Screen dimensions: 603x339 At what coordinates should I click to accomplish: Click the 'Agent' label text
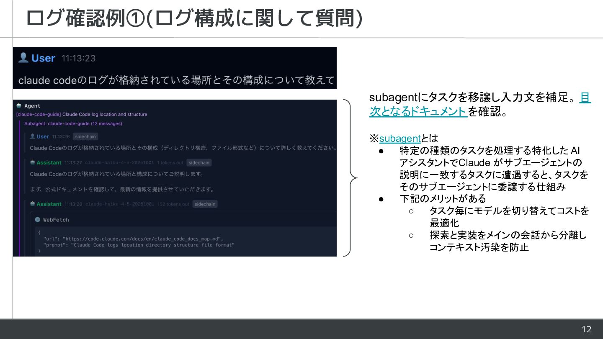32,106
